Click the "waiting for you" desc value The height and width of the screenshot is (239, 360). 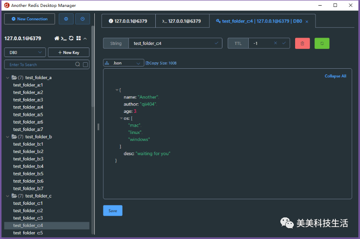click(x=153, y=154)
